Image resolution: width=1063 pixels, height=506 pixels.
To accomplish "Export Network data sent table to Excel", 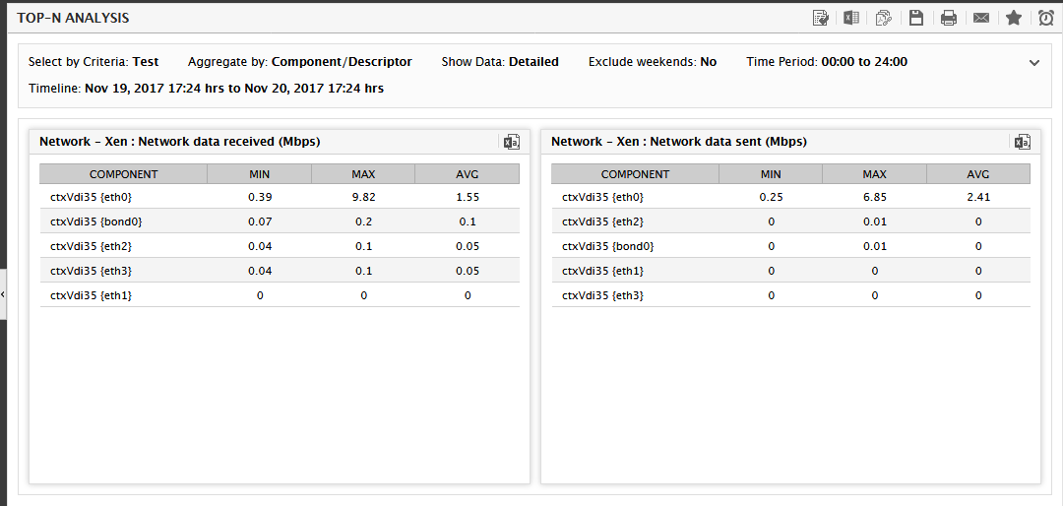I will (x=1023, y=142).
